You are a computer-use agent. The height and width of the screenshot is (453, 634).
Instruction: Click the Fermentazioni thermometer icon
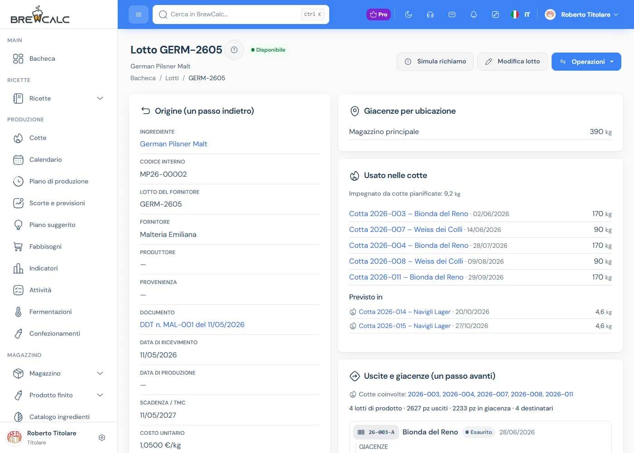tap(18, 312)
